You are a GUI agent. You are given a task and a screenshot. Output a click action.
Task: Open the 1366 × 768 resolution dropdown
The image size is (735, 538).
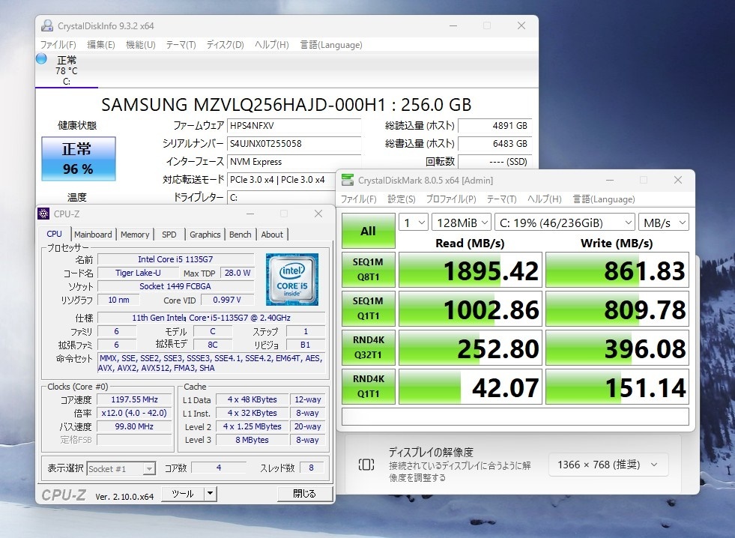[x=608, y=465]
